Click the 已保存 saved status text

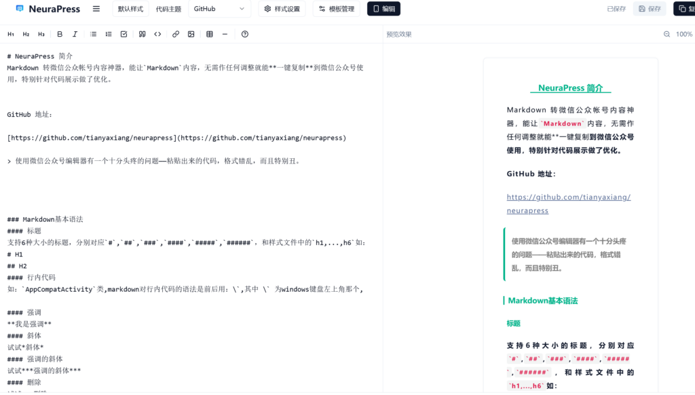(x=616, y=9)
